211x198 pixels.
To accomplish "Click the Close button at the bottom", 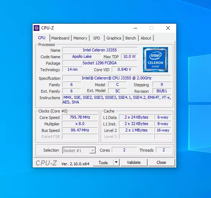I will point(161,162).
